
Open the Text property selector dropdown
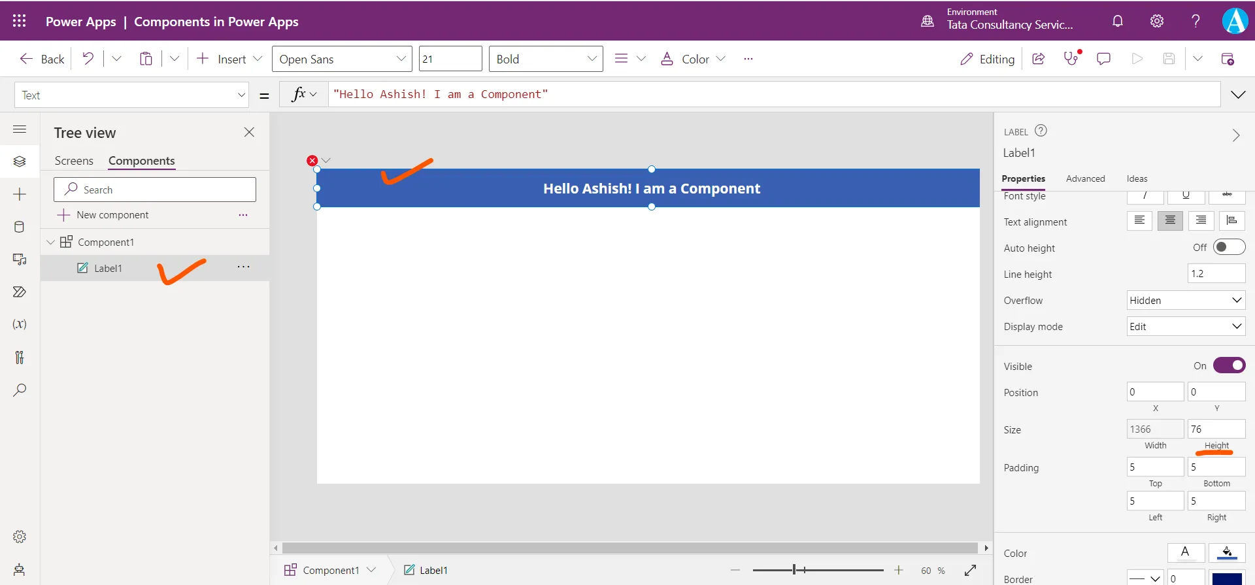tap(132, 95)
